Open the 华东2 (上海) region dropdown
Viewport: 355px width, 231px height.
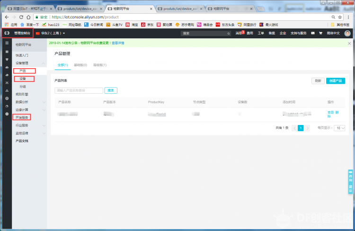click(x=50, y=33)
